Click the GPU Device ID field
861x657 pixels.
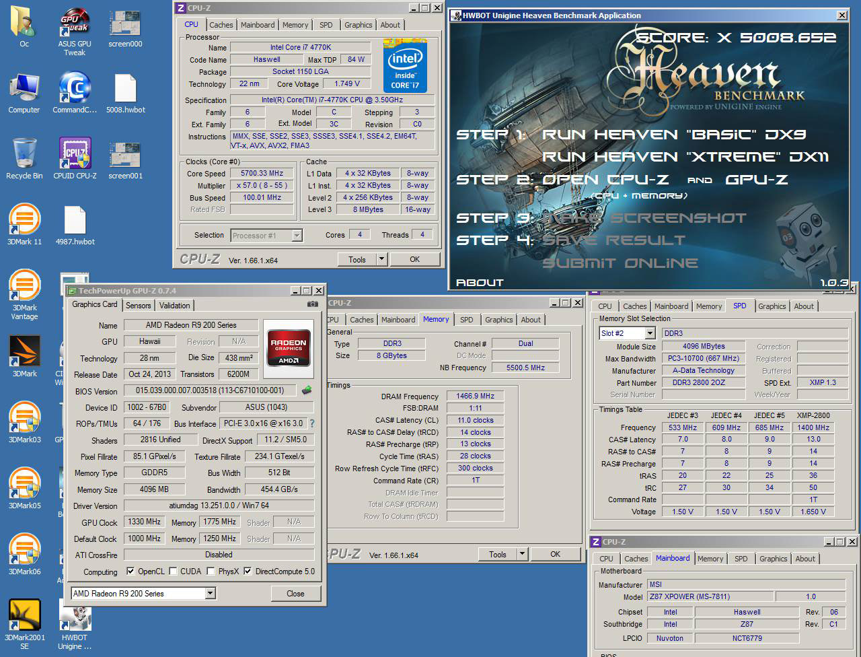pyautogui.click(x=147, y=407)
